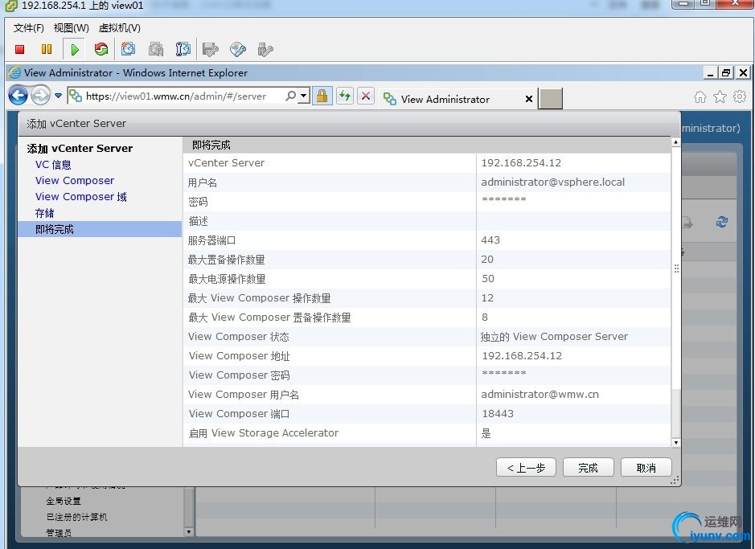Click the dialog resize grip corner
This screenshot has height=549, width=755.
pyautogui.click(x=675, y=480)
